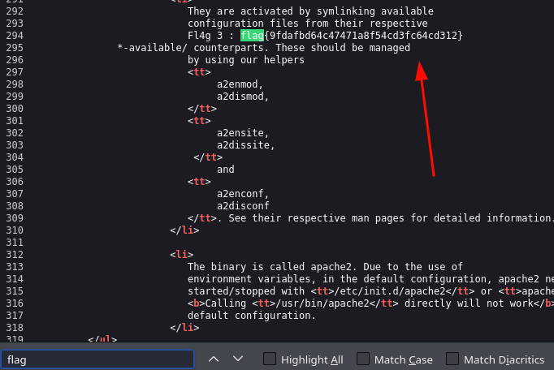Click line number 312 in the gutter

[x=15, y=255]
